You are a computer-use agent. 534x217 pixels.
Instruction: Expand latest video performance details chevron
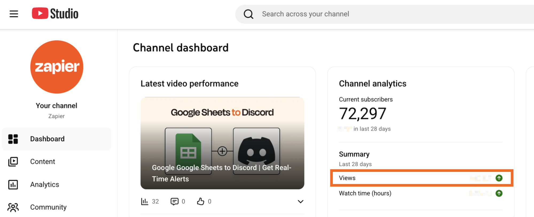(x=301, y=202)
